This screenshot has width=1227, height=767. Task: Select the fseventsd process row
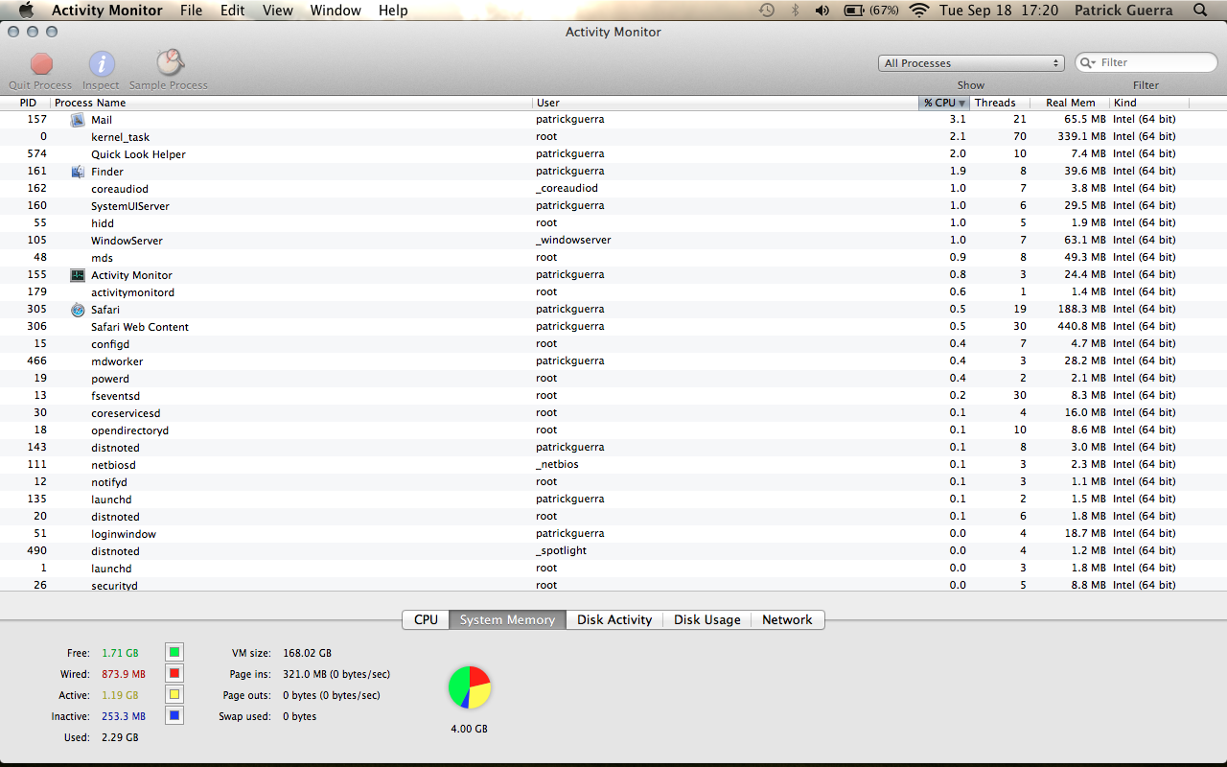(x=613, y=396)
